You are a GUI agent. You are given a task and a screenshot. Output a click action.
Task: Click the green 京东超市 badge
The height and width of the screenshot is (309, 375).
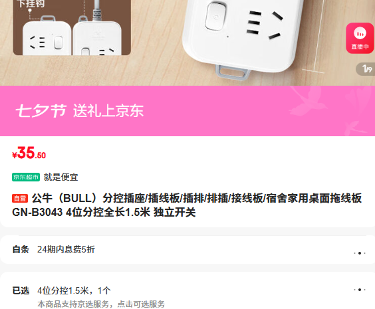26,177
